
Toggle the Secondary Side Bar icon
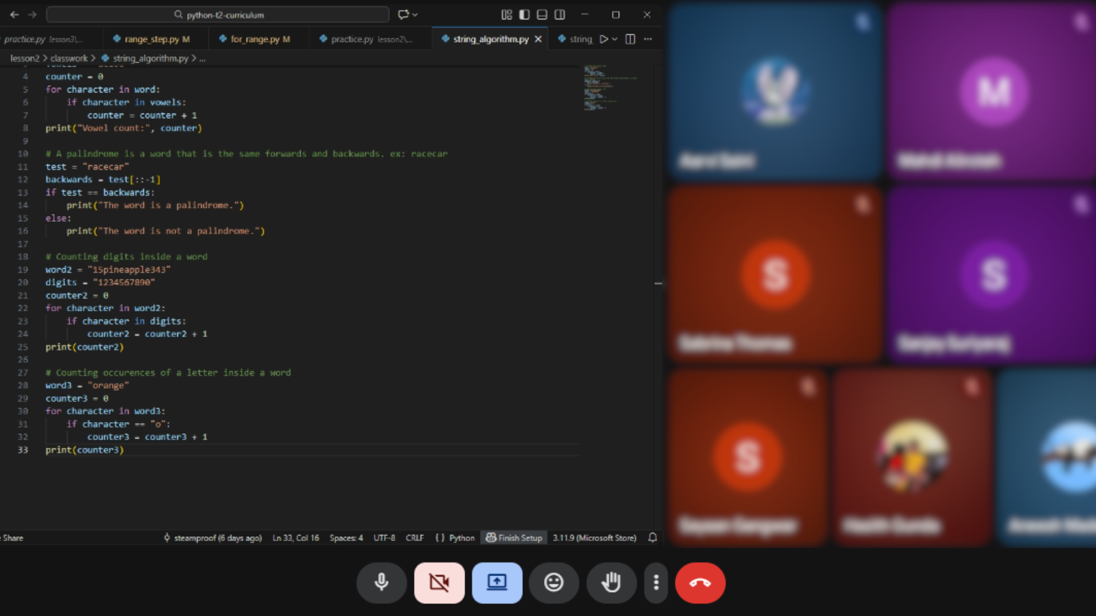coord(561,15)
